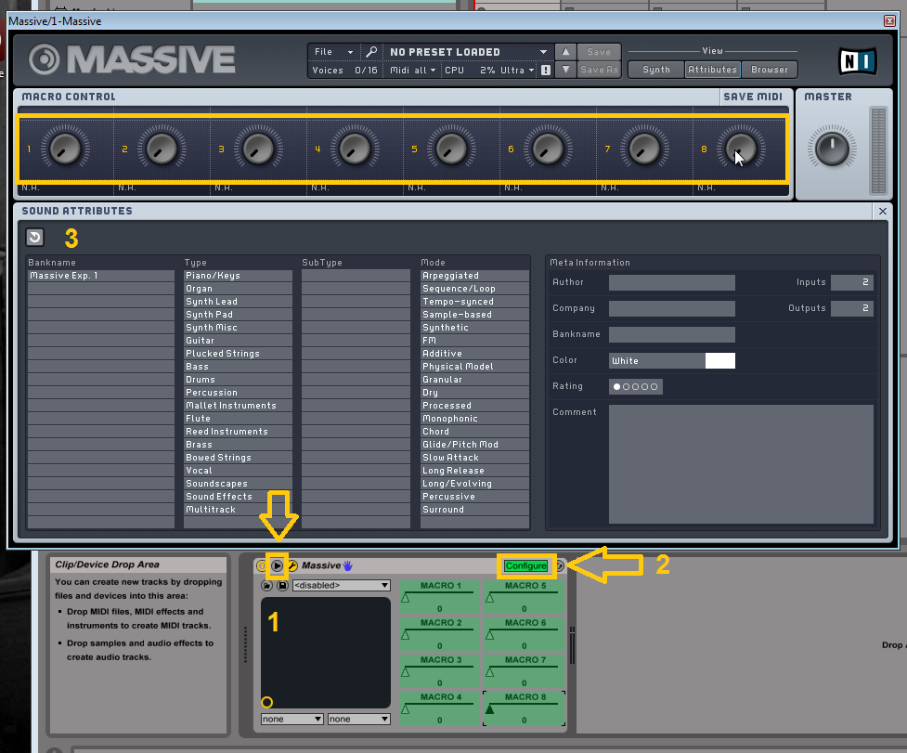
Task: Open the File dropdown menu
Action: click(333, 52)
